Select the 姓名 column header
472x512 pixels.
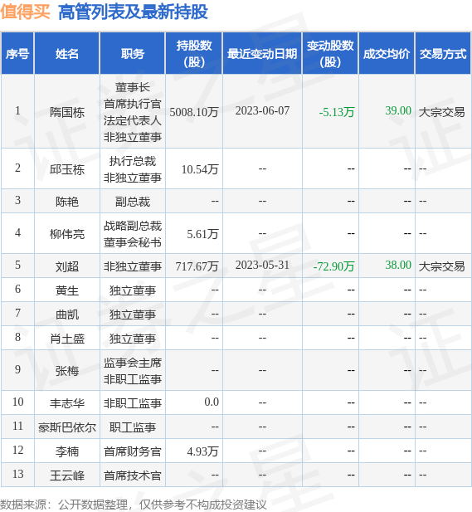pyautogui.click(x=67, y=54)
